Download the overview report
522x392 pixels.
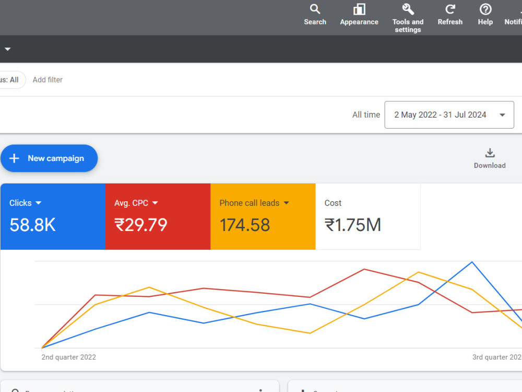click(490, 159)
